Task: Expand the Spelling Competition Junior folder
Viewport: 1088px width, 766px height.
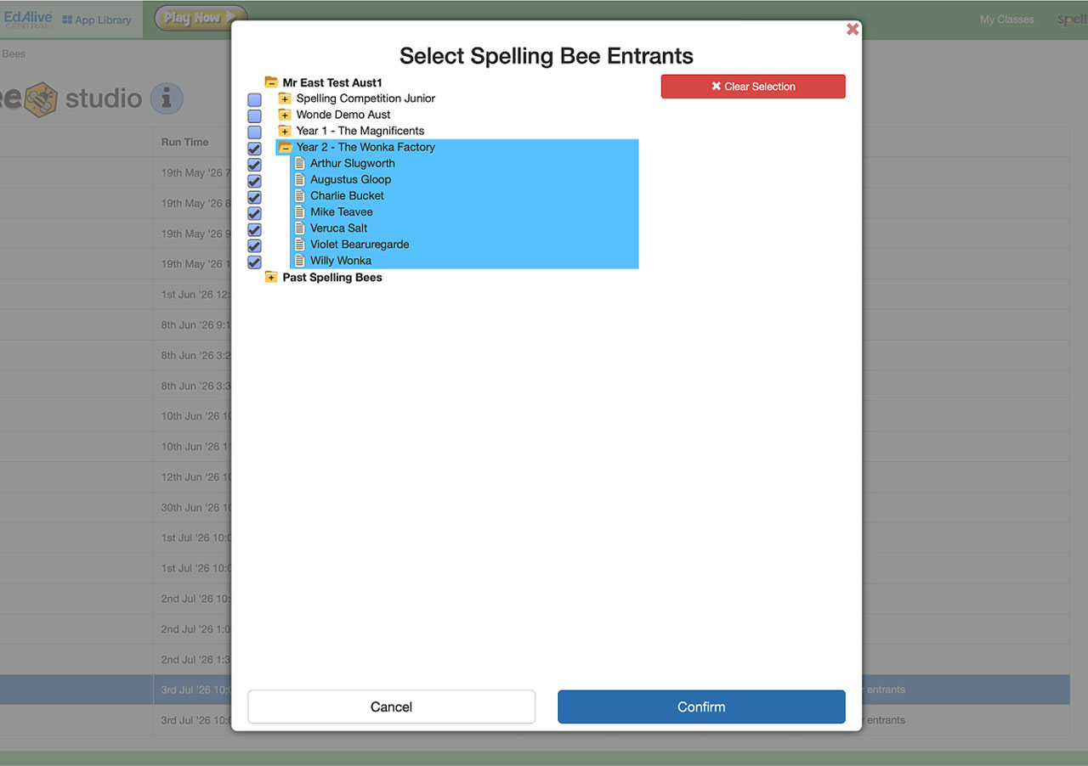Action: click(x=285, y=99)
